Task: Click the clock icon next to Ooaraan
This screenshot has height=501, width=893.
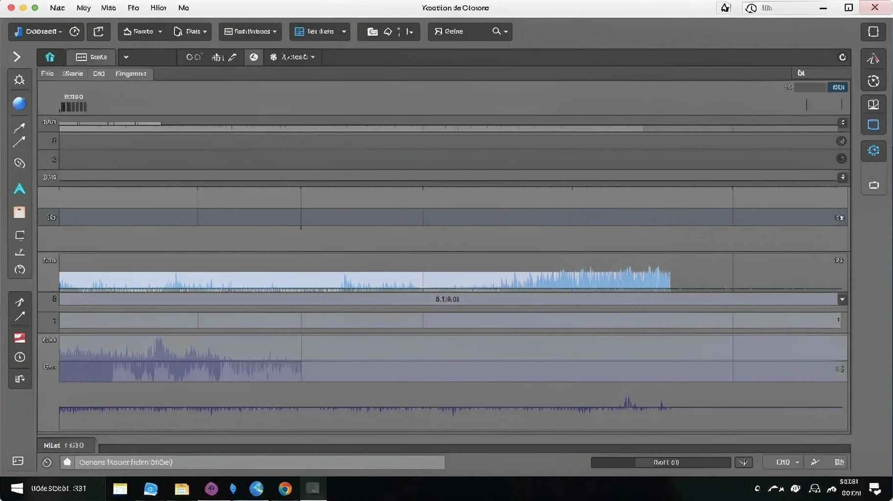Action: [x=74, y=31]
